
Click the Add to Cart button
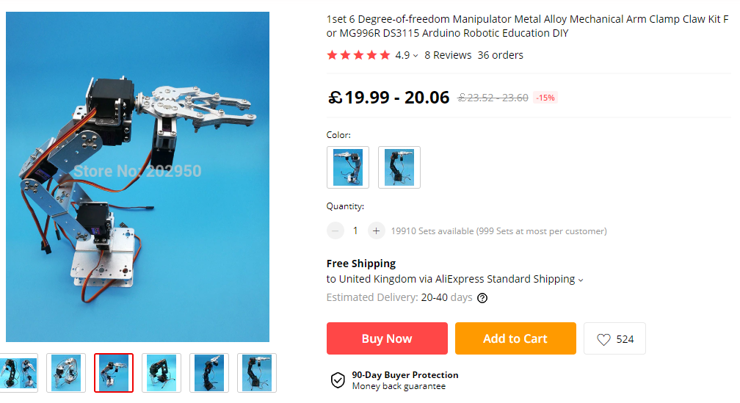(x=515, y=338)
